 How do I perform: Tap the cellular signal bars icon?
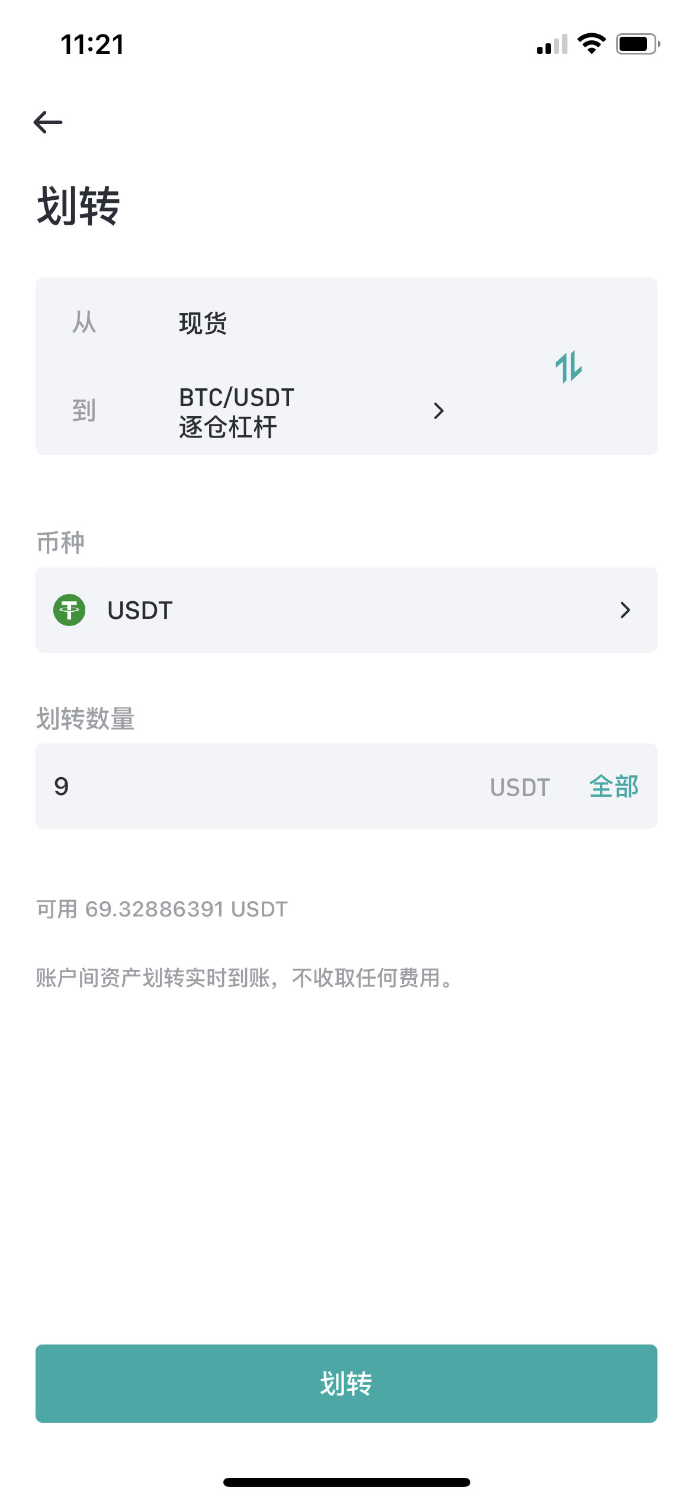[x=552, y=44]
